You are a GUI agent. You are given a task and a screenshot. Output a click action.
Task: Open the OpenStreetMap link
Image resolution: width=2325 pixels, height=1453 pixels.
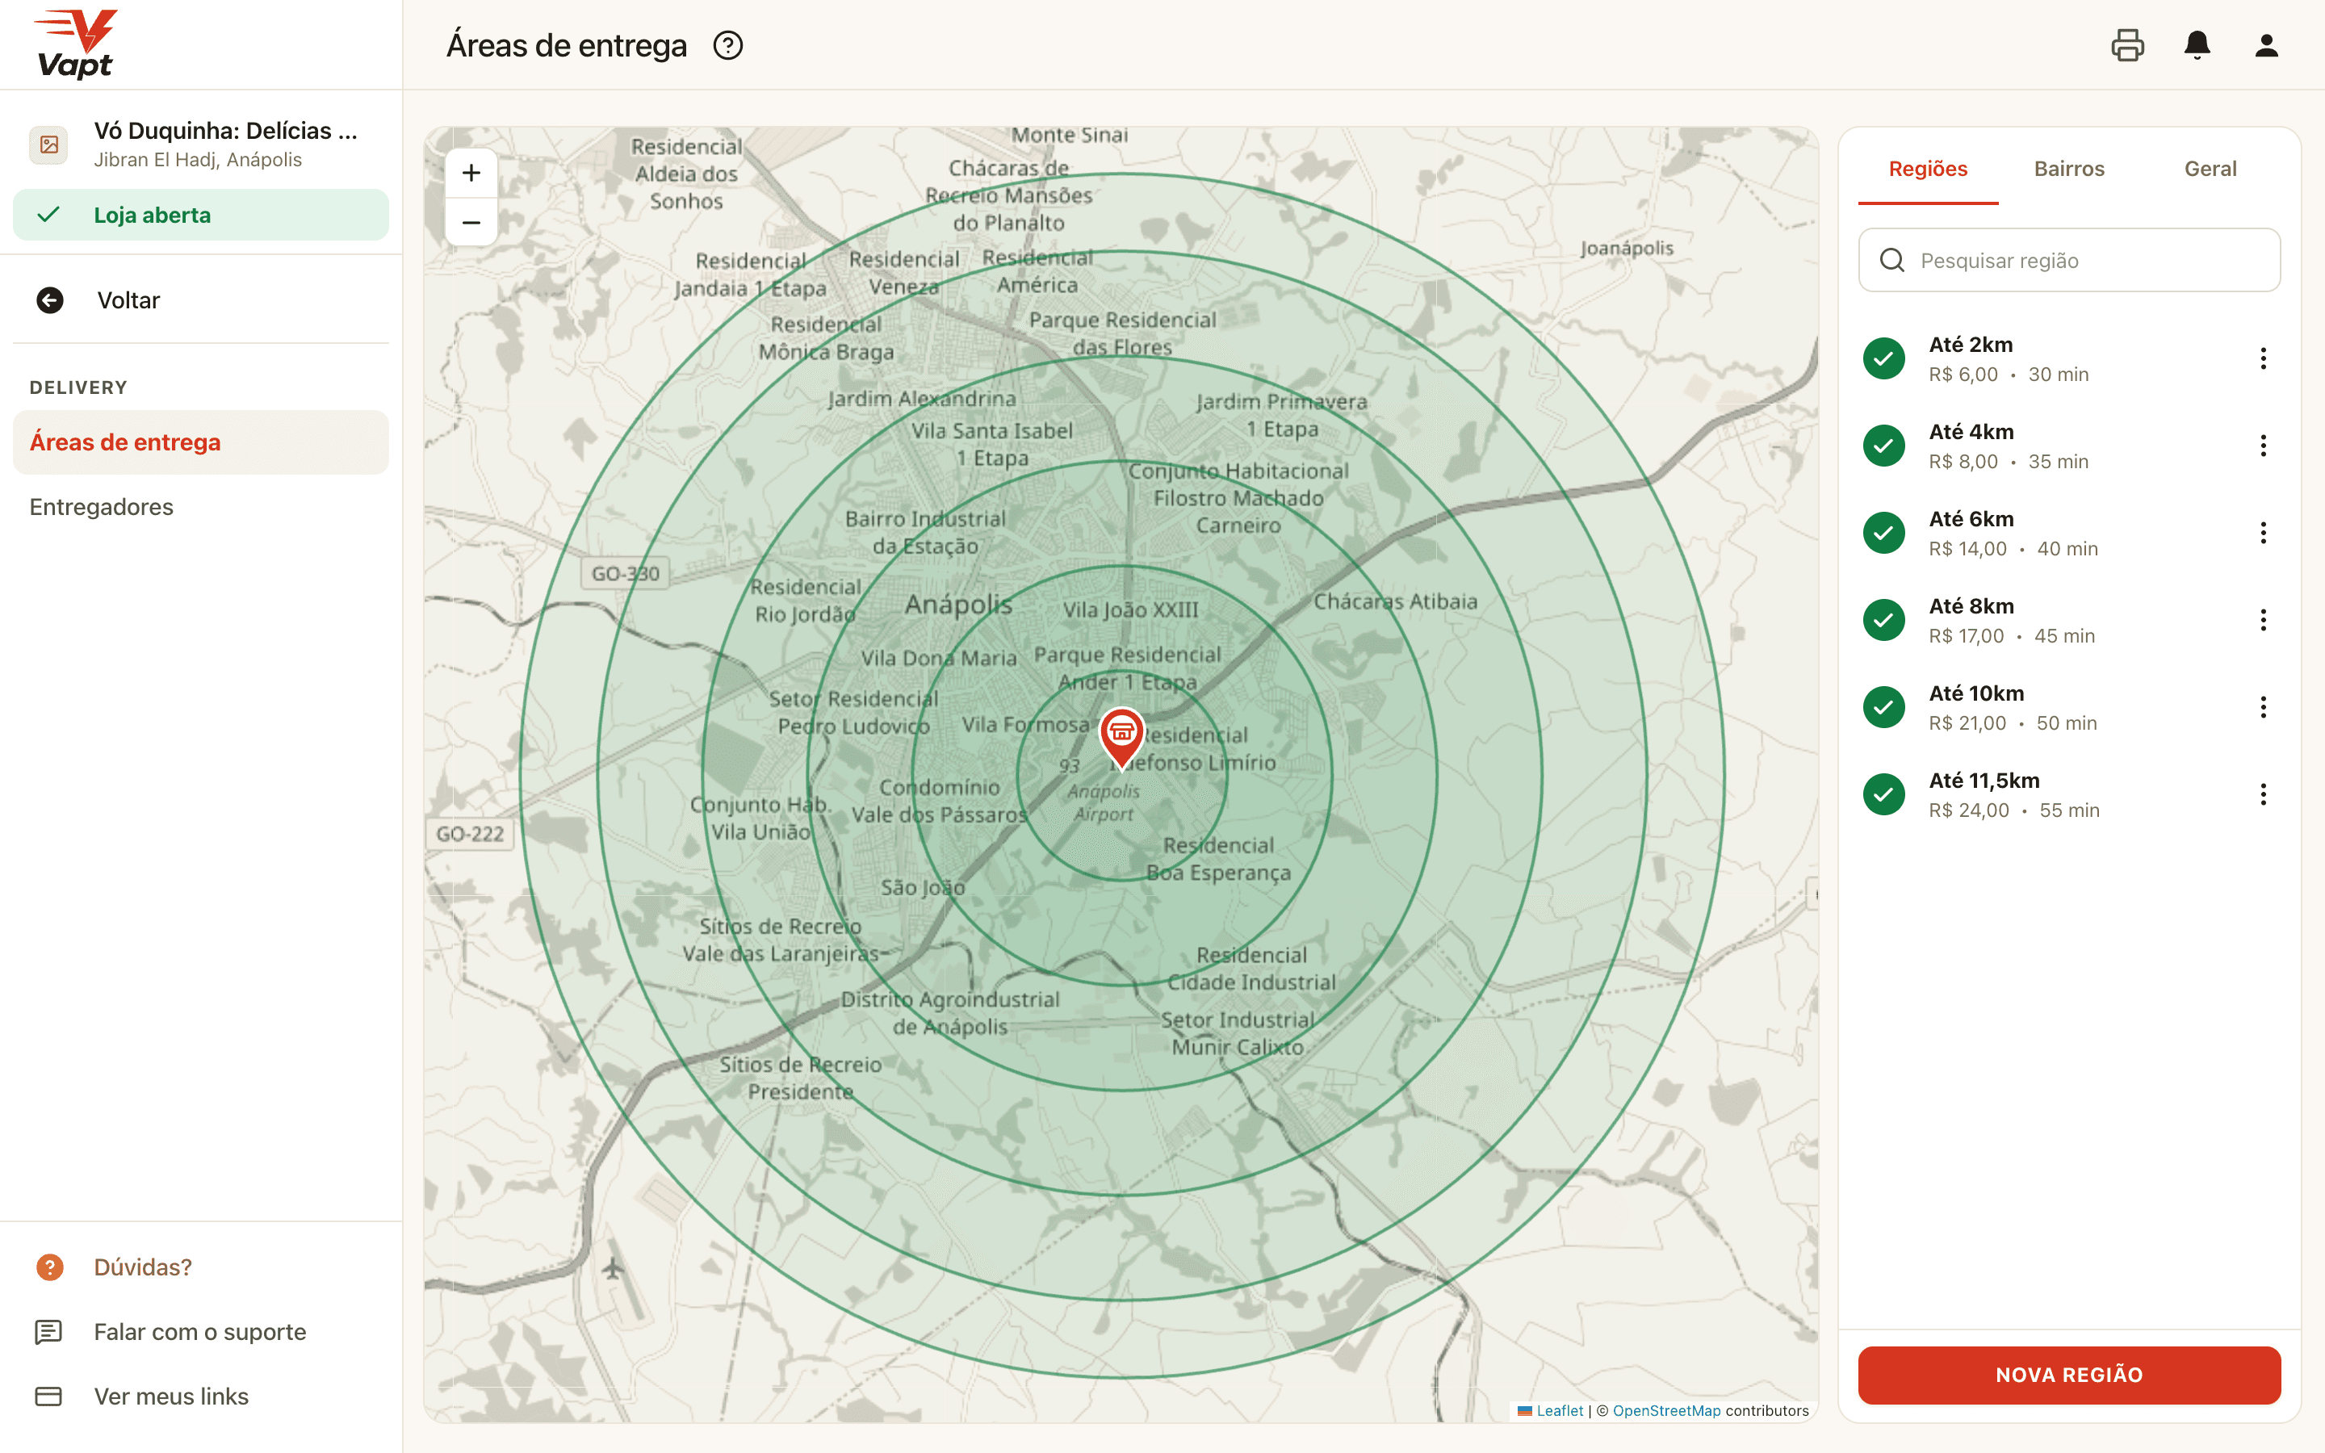click(1667, 1411)
